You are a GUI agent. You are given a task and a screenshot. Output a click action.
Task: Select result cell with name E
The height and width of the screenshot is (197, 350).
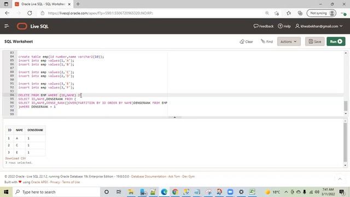pyautogui.click(x=17, y=152)
